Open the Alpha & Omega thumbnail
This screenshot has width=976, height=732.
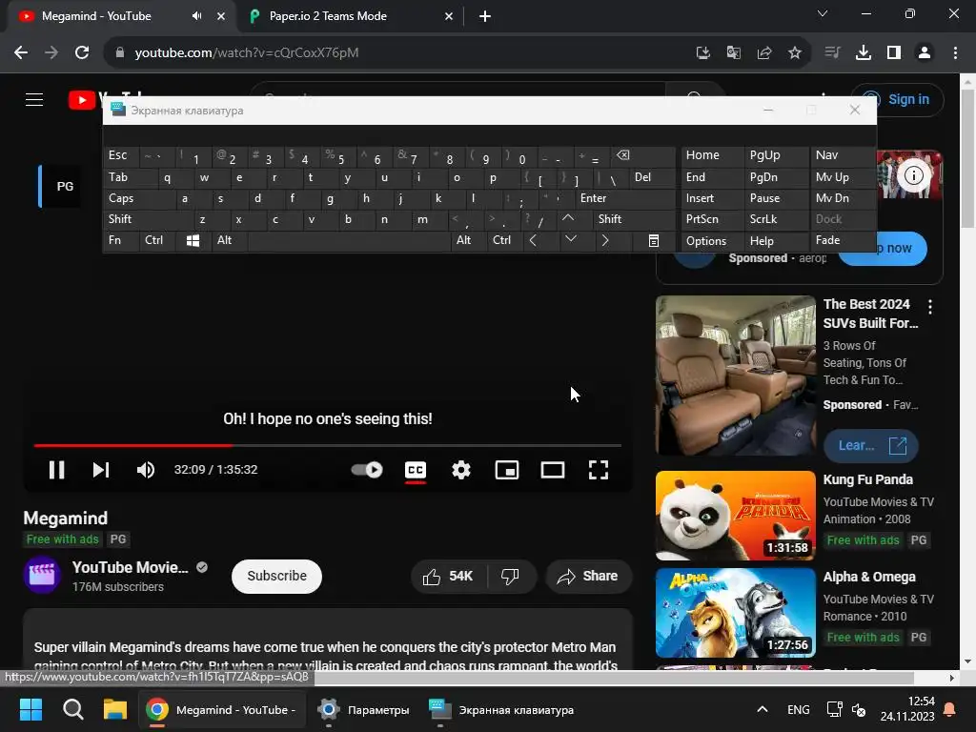coord(735,613)
